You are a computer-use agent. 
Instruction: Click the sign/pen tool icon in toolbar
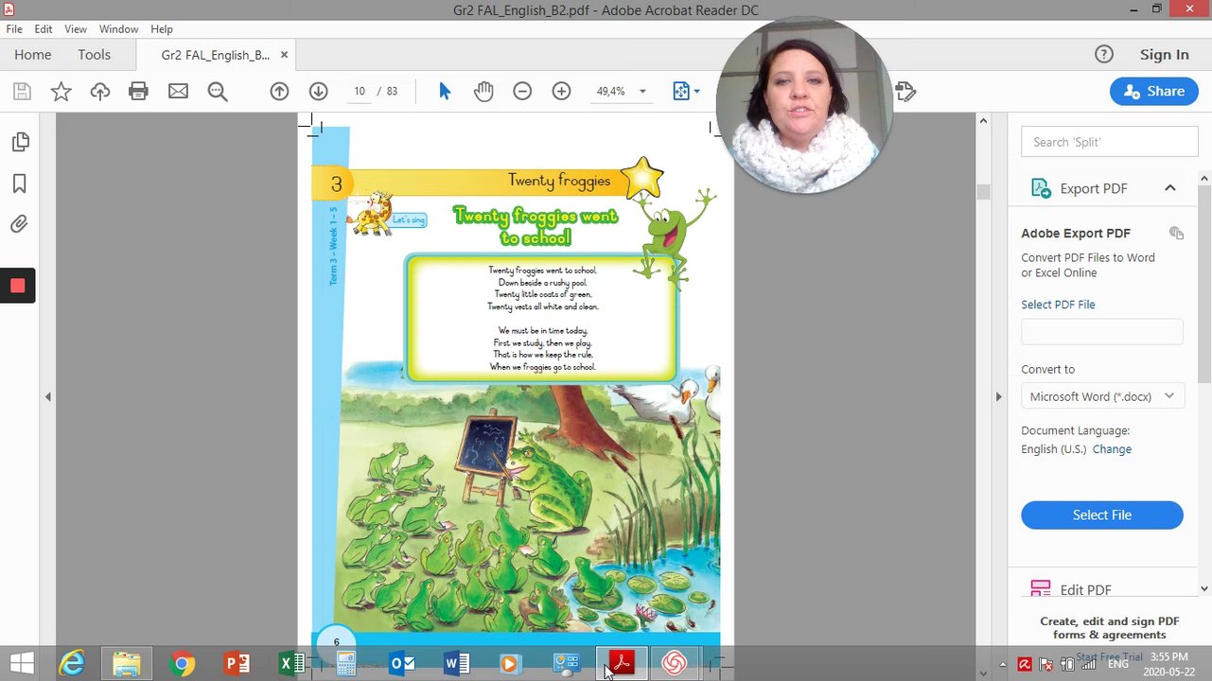point(905,92)
